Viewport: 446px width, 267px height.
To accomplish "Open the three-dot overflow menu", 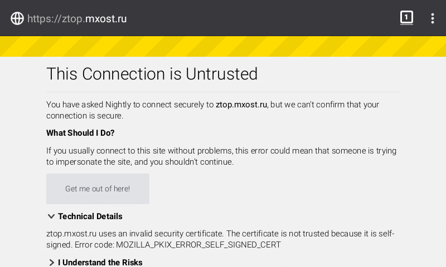I will (432, 18).
